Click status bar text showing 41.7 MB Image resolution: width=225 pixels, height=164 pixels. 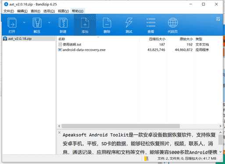point(187,158)
